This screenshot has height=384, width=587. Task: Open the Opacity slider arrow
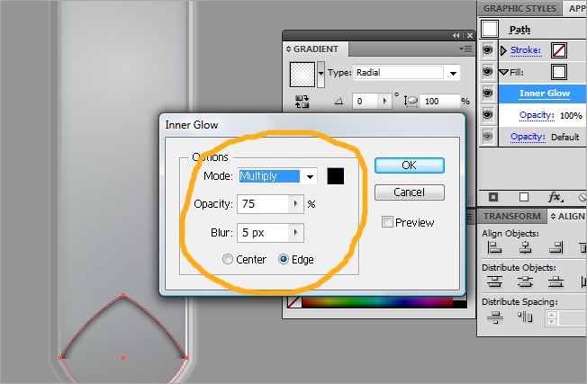tap(295, 204)
